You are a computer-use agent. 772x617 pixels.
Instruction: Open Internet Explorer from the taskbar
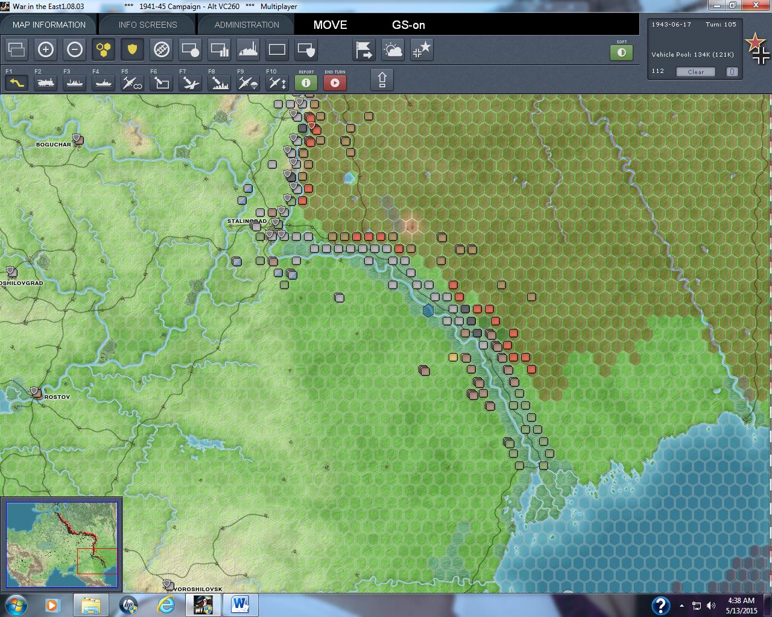click(166, 604)
